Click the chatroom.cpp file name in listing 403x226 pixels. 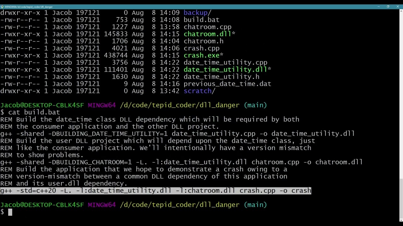[207, 27]
